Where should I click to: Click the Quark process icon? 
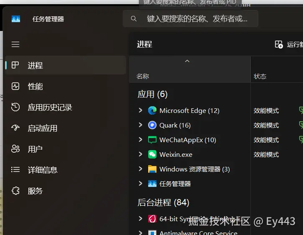(x=152, y=125)
